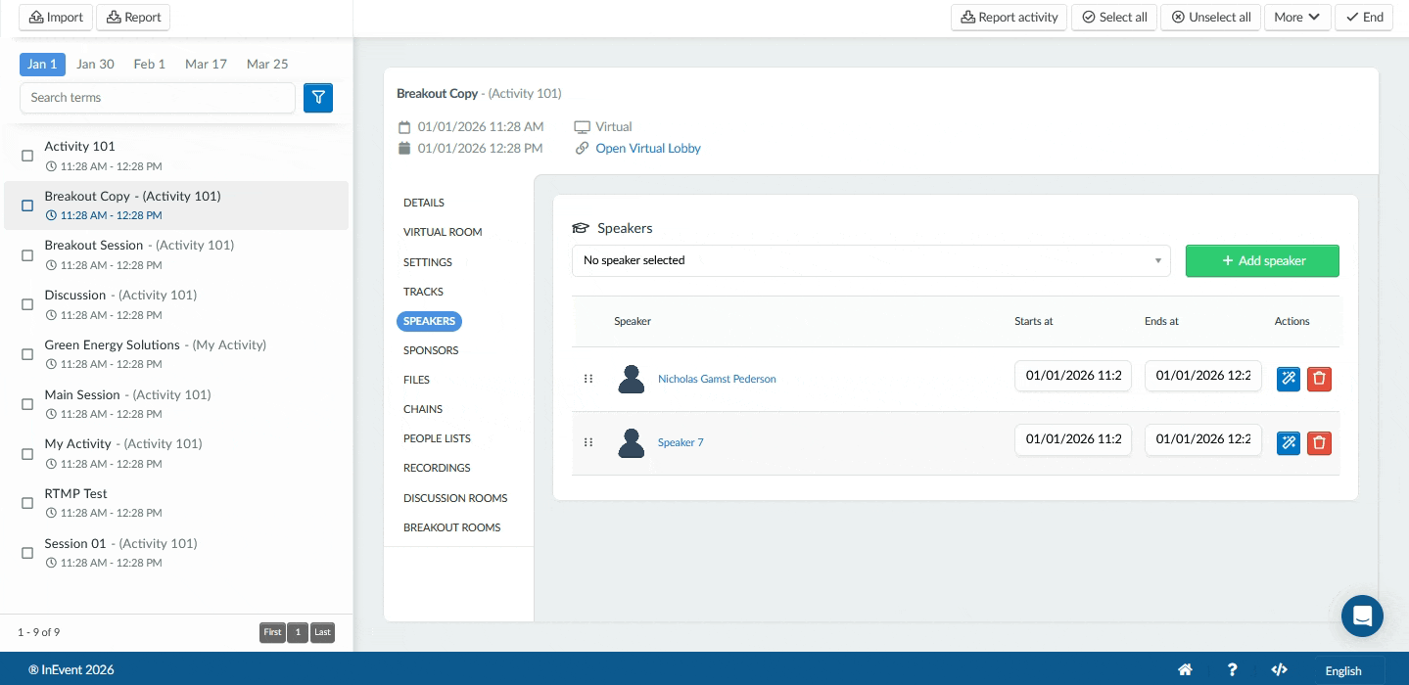Switch to Jan 1 date tab
Screen dimensions: 1409x685
click(x=42, y=64)
